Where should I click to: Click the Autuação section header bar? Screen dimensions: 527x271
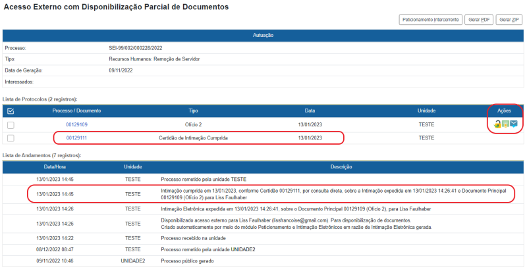click(263, 35)
